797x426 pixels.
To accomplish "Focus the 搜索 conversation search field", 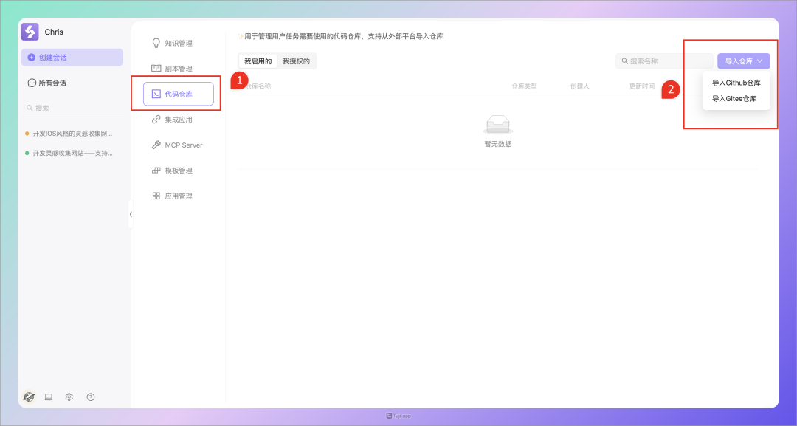I will point(72,108).
